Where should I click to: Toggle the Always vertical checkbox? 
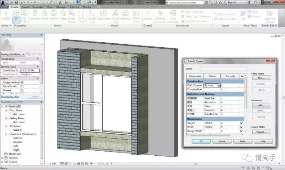[22, 83]
